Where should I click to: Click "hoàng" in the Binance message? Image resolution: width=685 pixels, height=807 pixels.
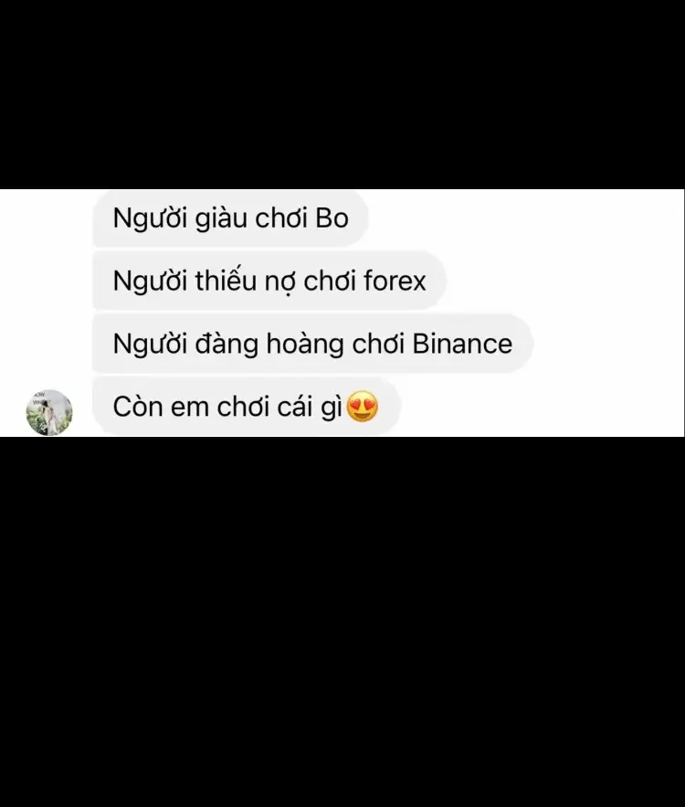pos(305,345)
